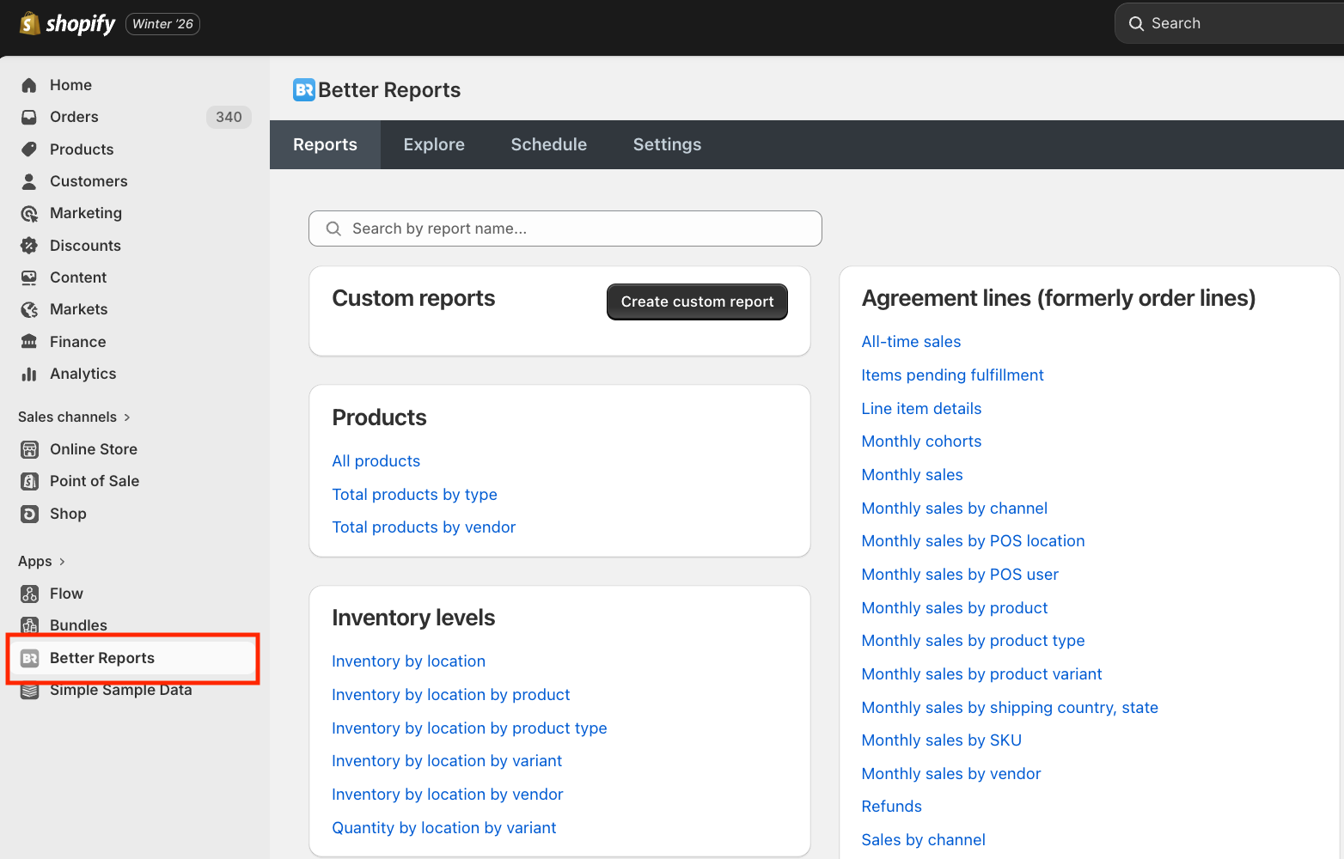The width and height of the screenshot is (1344, 859).
Task: Click the Orders 340 count badge
Action: point(229,117)
